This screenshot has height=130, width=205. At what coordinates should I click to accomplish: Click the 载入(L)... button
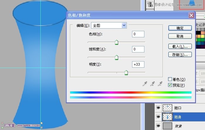pos(180,46)
